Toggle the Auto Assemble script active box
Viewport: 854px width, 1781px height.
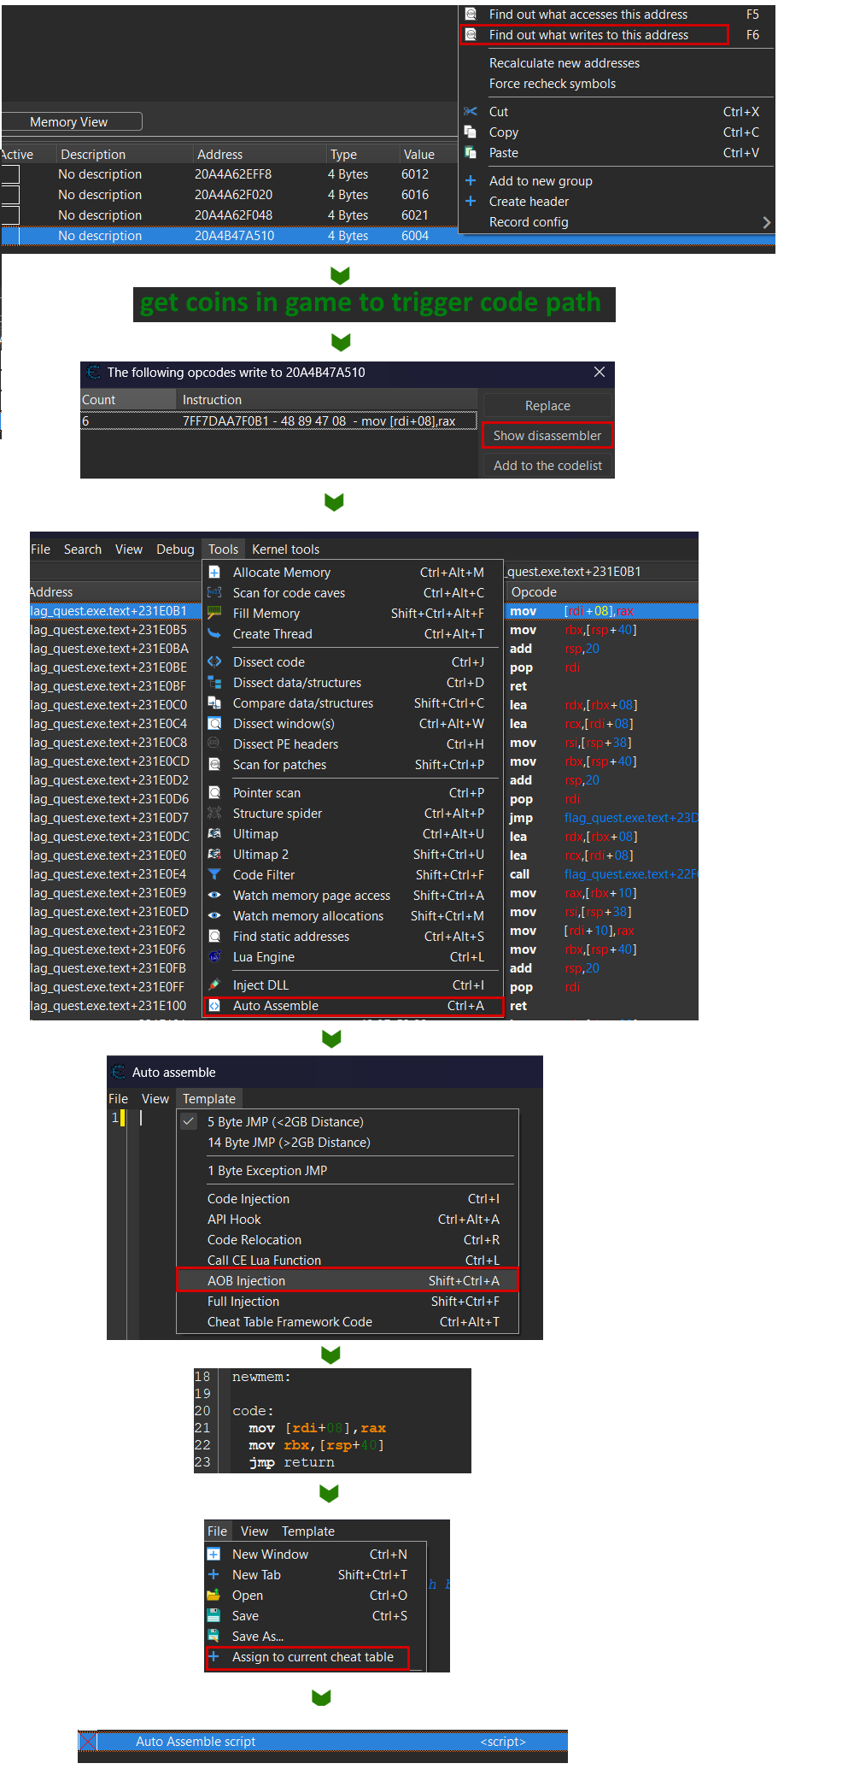click(x=87, y=1742)
